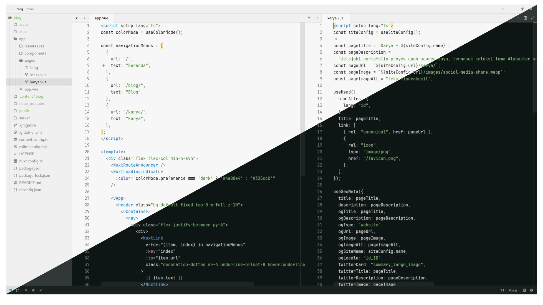Split the editor pane using the split icon
Image resolution: width=543 pixels, height=305 pixels.
point(525,18)
